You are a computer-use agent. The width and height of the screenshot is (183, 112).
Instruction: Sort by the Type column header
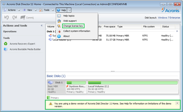click(120, 27)
